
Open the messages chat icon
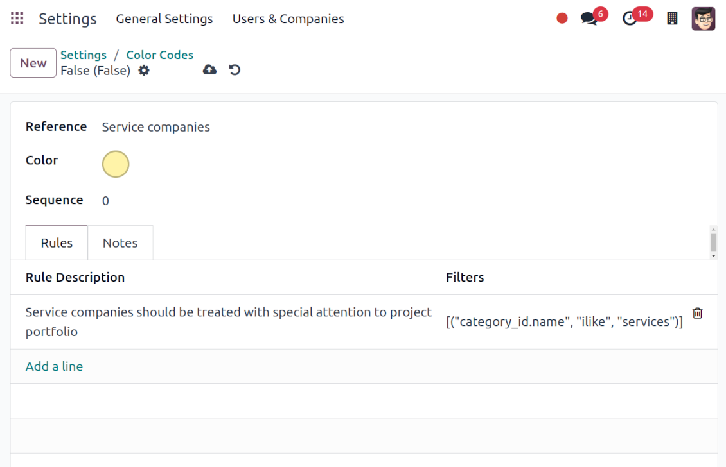[x=589, y=19]
